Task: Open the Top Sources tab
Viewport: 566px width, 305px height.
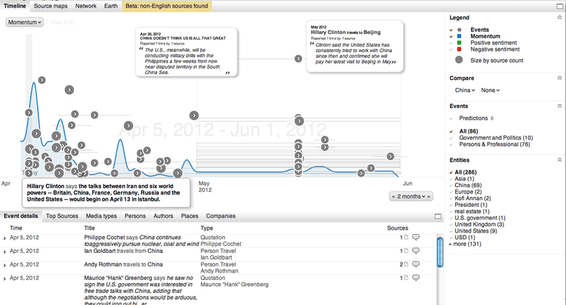Action: [x=62, y=216]
